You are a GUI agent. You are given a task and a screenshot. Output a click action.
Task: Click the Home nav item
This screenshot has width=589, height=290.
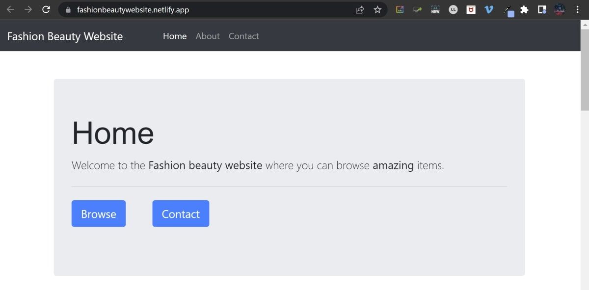(175, 36)
